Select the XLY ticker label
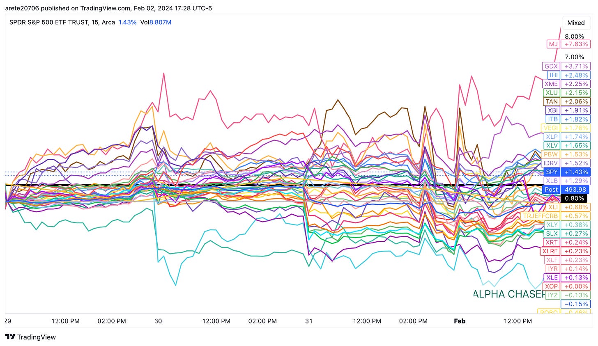 point(552,225)
